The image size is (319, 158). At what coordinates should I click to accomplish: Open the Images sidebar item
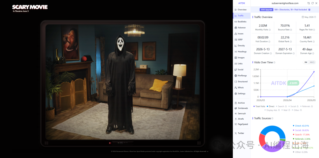pos(242,58)
